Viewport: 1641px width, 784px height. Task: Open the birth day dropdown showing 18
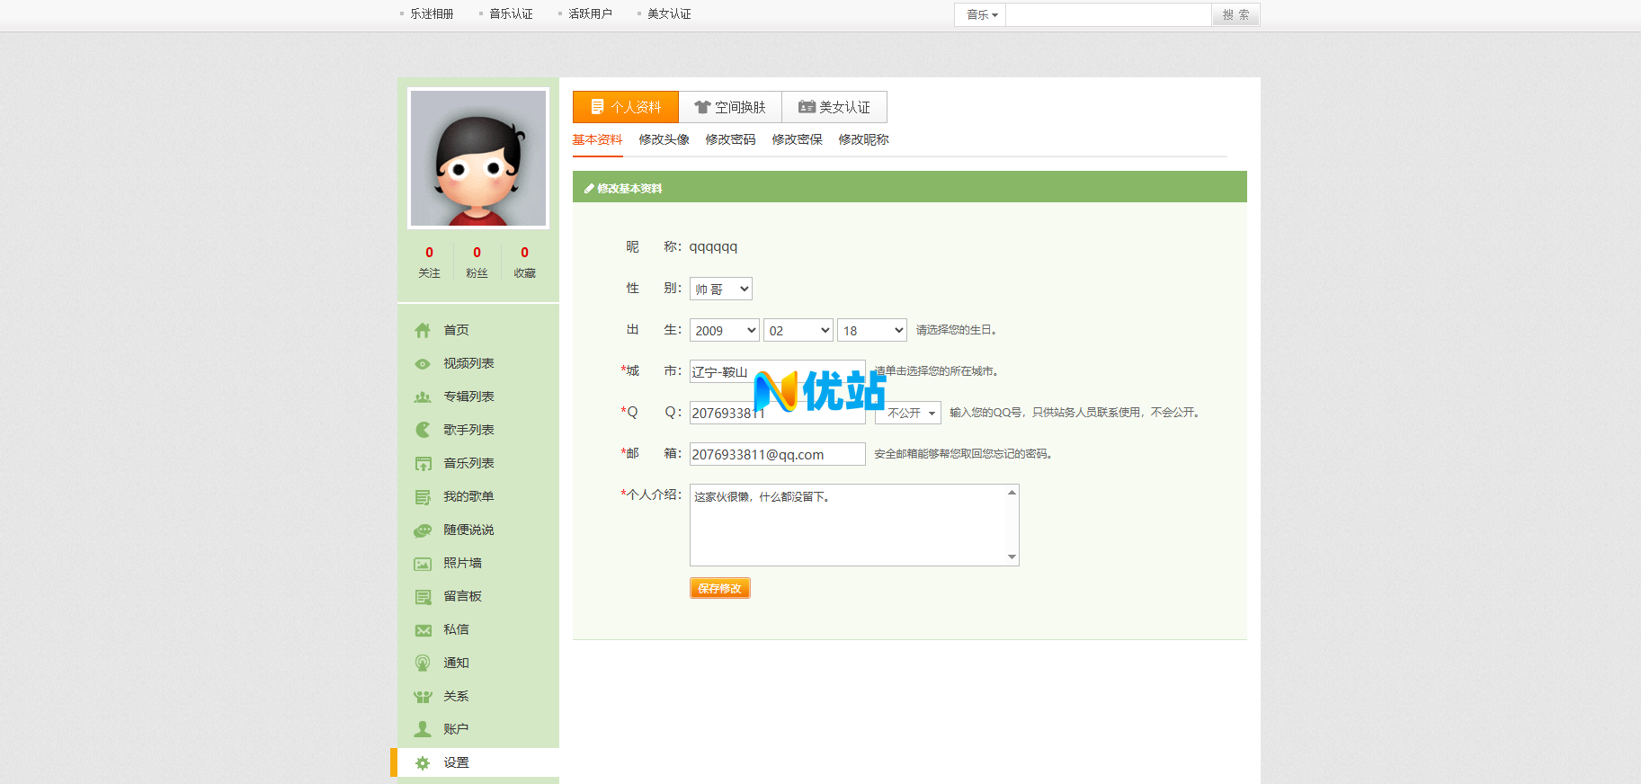(871, 330)
